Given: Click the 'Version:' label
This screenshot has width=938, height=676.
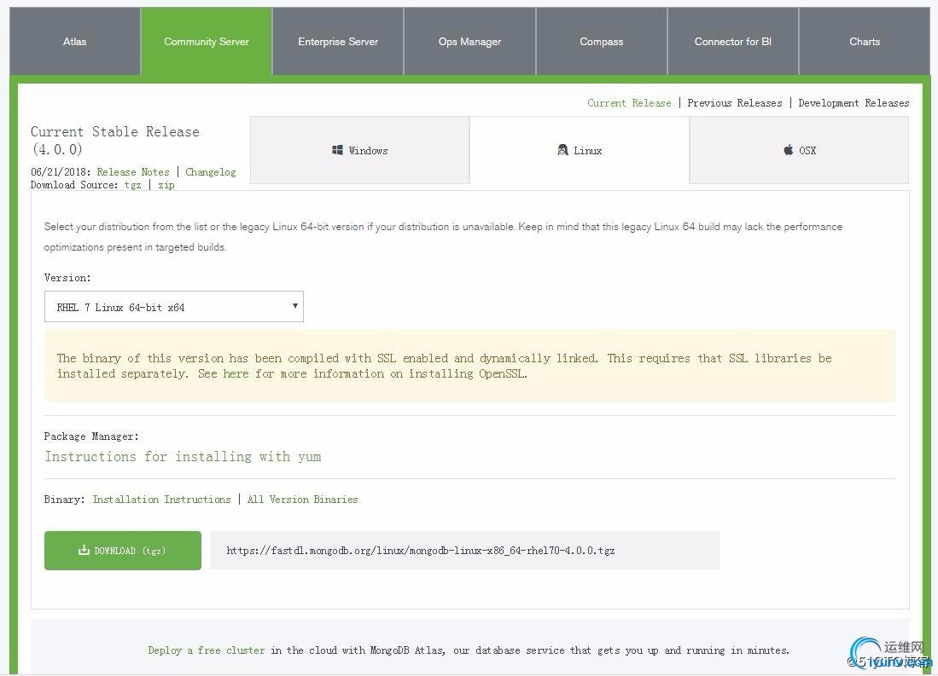Looking at the screenshot, I should coord(67,277).
